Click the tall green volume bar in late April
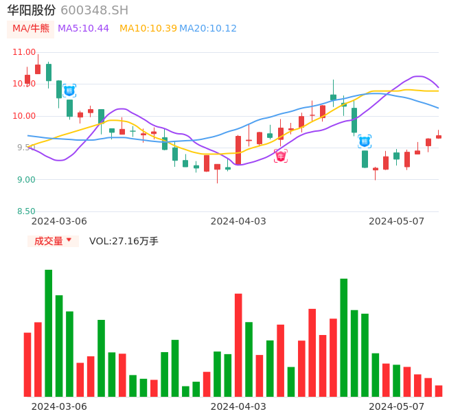The height and width of the screenshot is (416, 471). (x=344, y=338)
